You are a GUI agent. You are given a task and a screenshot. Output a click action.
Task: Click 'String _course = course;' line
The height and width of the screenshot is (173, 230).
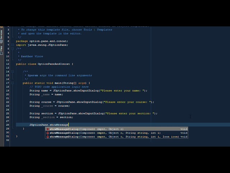(x=50, y=106)
